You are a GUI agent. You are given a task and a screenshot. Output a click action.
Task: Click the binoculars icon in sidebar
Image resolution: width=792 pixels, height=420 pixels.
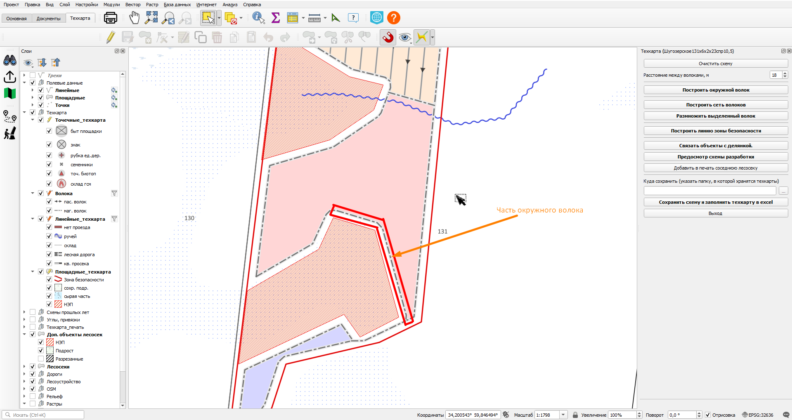point(10,61)
